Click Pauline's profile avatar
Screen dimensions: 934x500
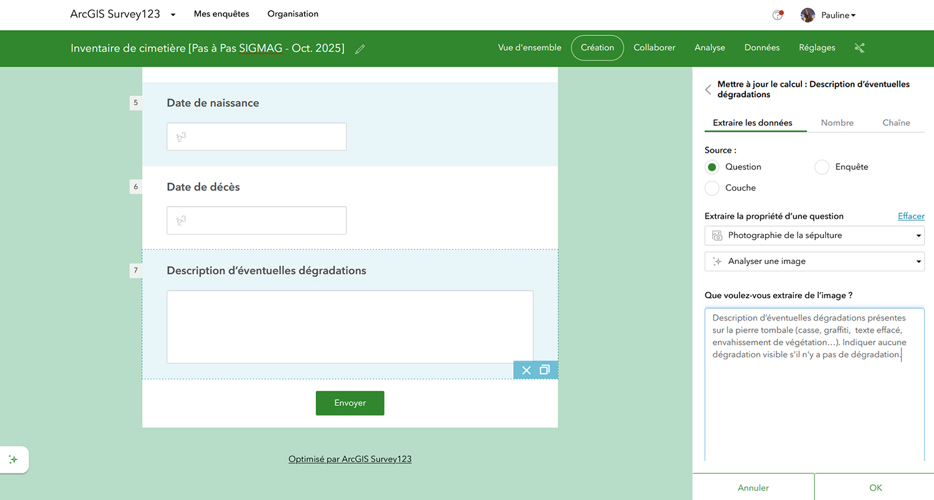[x=808, y=15]
